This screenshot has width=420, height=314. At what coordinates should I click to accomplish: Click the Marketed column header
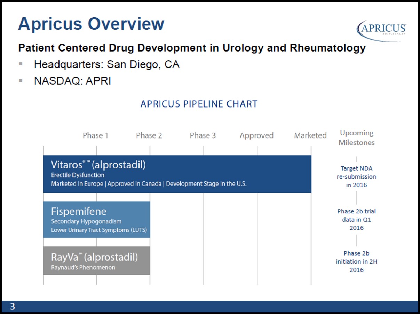click(x=310, y=135)
